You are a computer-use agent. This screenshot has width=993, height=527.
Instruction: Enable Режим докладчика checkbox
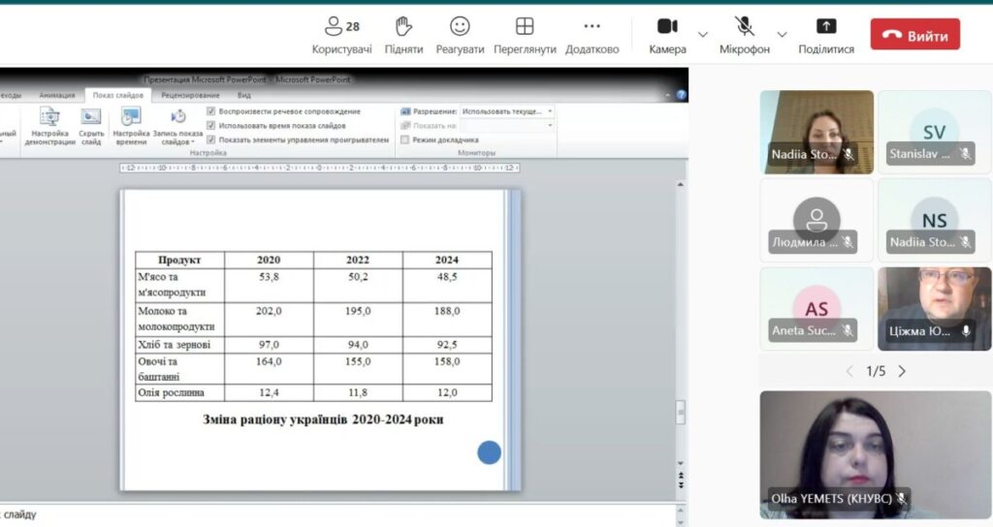click(x=405, y=139)
